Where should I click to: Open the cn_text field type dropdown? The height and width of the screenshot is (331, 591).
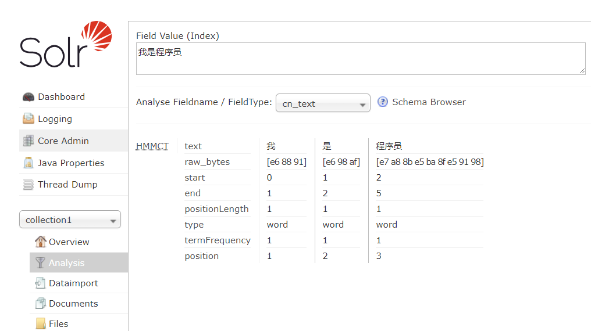(323, 103)
